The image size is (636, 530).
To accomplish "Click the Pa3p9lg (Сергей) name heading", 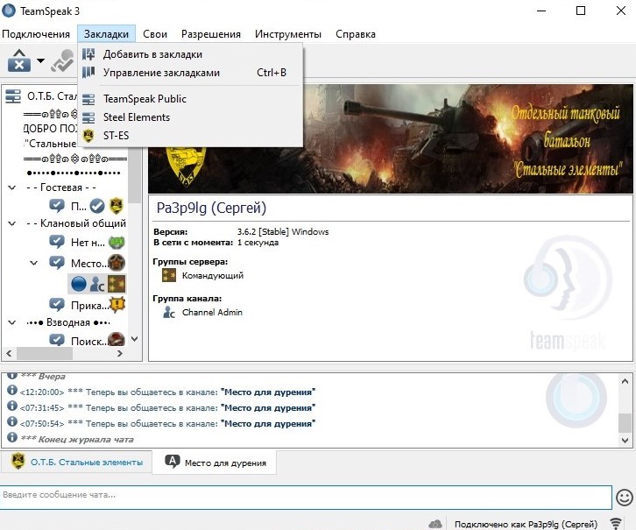I will click(211, 208).
